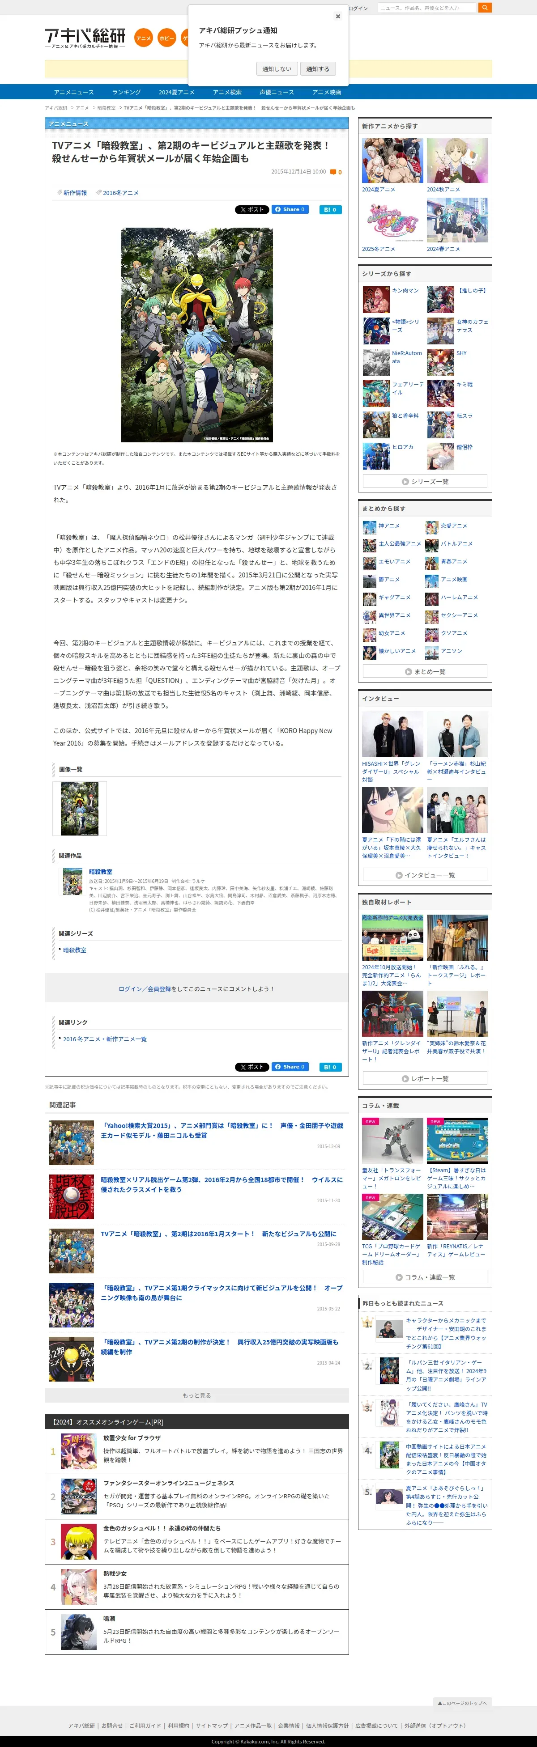537x1747 pixels.
Task: Open HISASHI×世界 interview thumbnail
Action: (x=392, y=734)
